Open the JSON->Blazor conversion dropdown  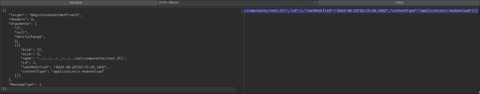pos(238,3)
